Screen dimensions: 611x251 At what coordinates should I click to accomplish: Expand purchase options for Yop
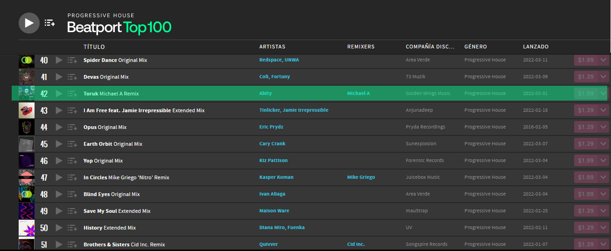603,161
